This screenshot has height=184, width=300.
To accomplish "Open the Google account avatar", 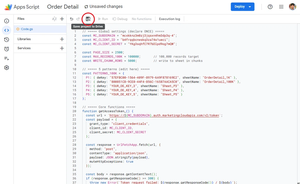I will [292, 7].
